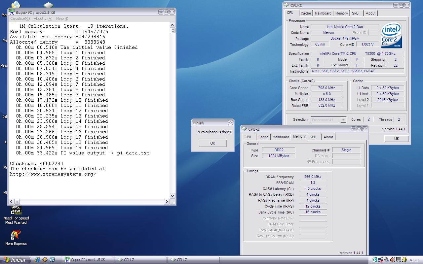Click the CAS# Latency 4.0 clocks value
The height and width of the screenshot is (264, 423).
click(x=313, y=189)
